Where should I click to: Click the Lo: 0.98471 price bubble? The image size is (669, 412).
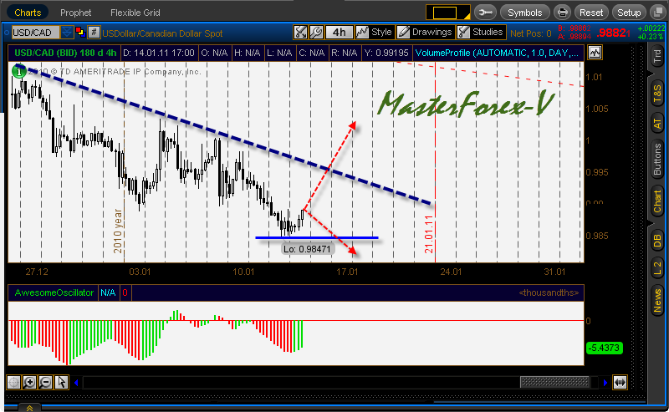pyautogui.click(x=307, y=249)
